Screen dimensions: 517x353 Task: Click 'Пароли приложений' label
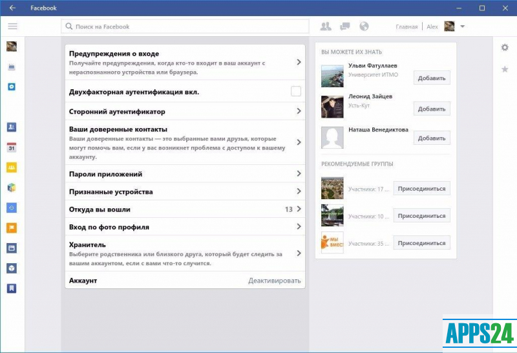click(x=105, y=174)
